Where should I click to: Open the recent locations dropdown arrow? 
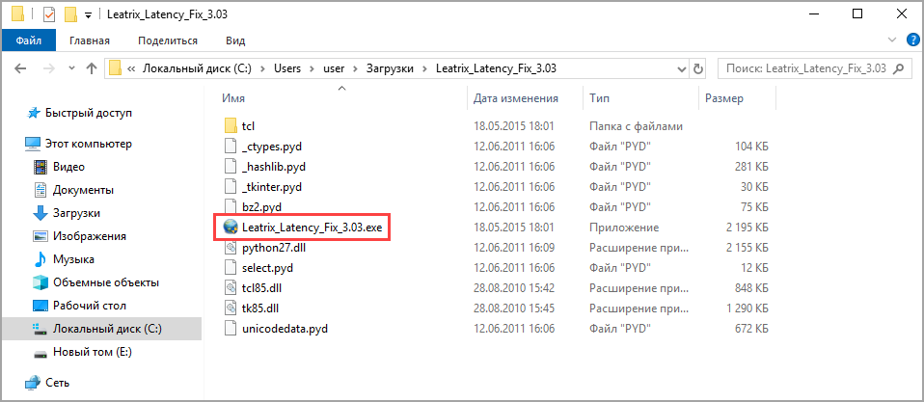pos(70,68)
